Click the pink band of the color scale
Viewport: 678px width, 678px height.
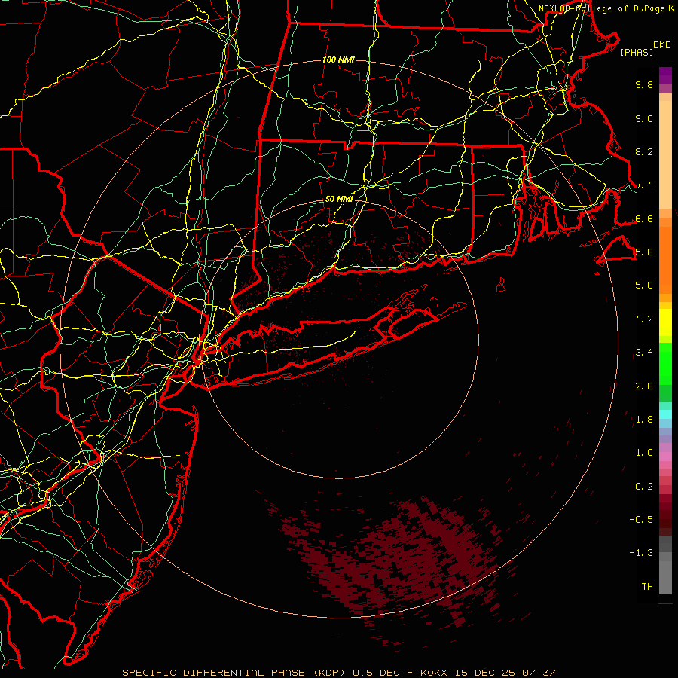click(665, 457)
